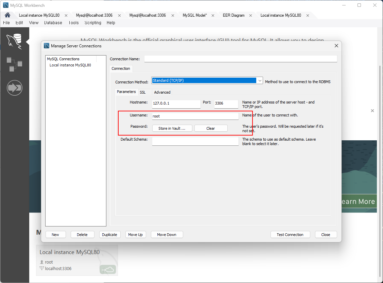Switch to the MySQL Model* tab
Viewport: 383px width, 283px height.
[195, 15]
